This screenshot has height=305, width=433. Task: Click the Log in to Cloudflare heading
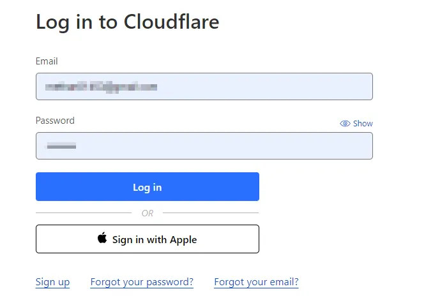(127, 22)
